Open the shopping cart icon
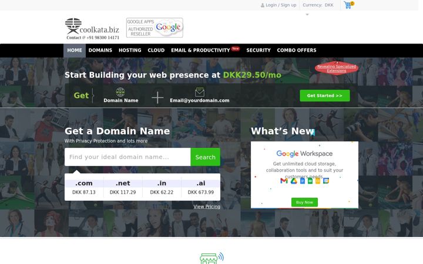The height and width of the screenshot is (264, 423). (x=348, y=5)
